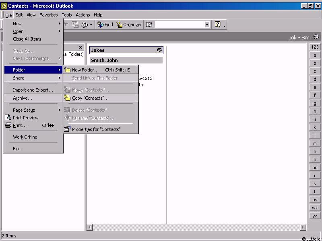Jump to contacts under index tab 123

[315, 47]
